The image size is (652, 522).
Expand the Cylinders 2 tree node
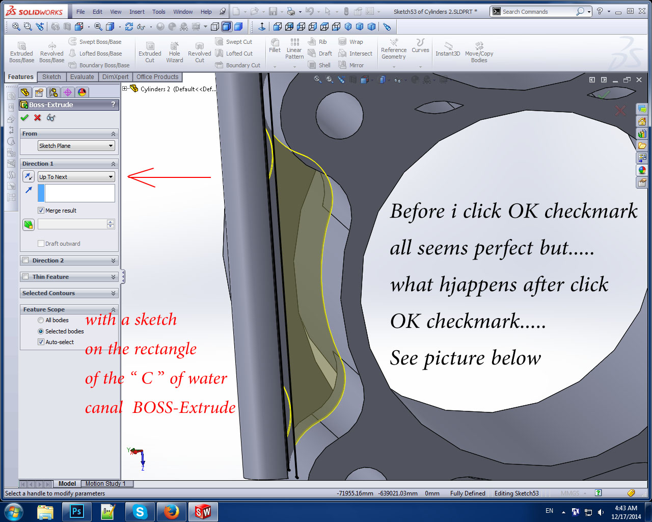(x=125, y=89)
